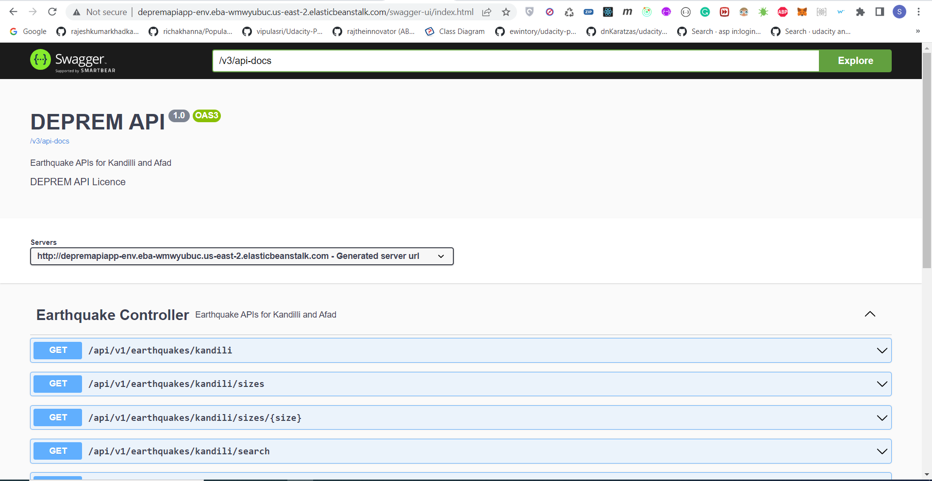Click the green Explore button

point(855,61)
